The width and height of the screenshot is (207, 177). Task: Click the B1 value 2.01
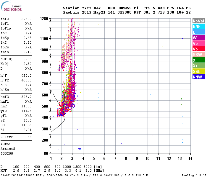[28, 130]
